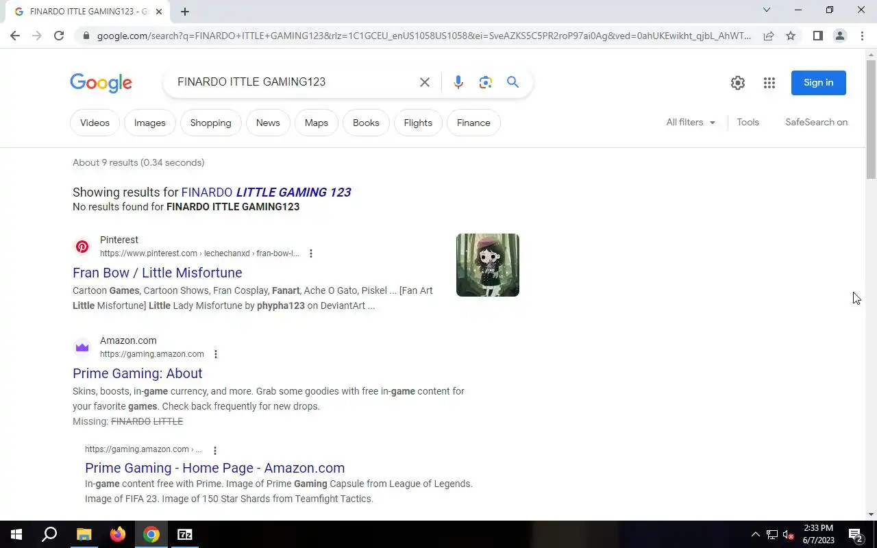Open Google Lens image search icon
The width and height of the screenshot is (877, 548).
pyautogui.click(x=486, y=82)
